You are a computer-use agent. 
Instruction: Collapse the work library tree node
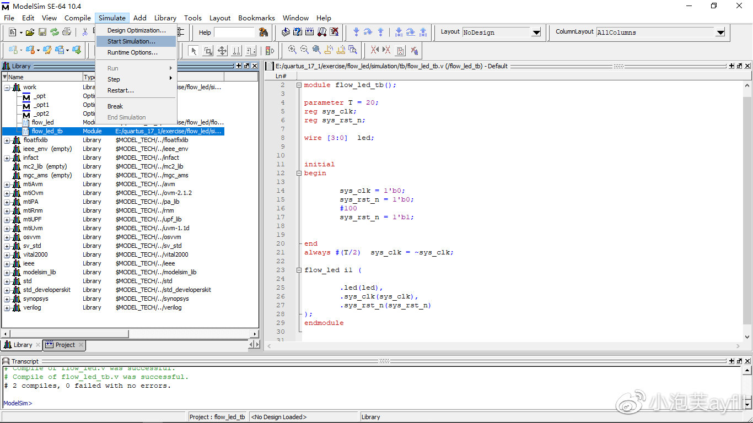tap(7, 87)
